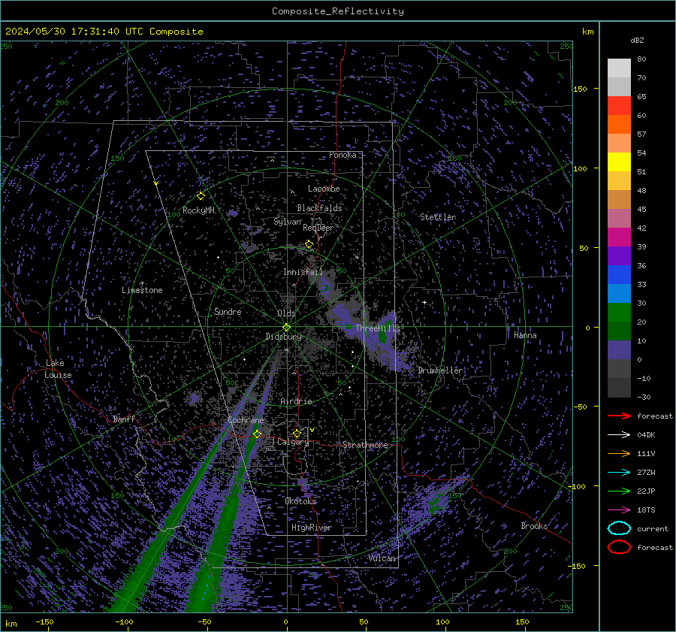The width and height of the screenshot is (676, 632).
Task: Click the Calgary city label
Action: [293, 442]
